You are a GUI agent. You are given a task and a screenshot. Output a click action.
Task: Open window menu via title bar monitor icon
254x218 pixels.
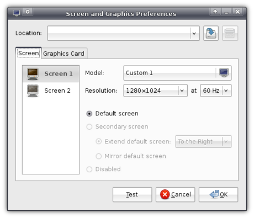point(17,13)
